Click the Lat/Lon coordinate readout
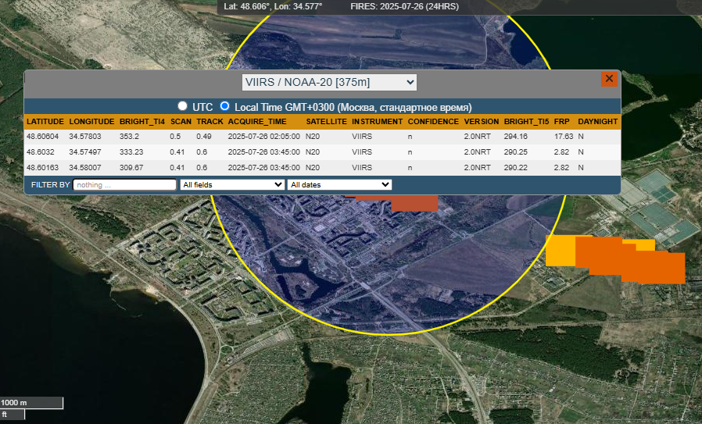The width and height of the screenshot is (702, 424). (x=273, y=7)
